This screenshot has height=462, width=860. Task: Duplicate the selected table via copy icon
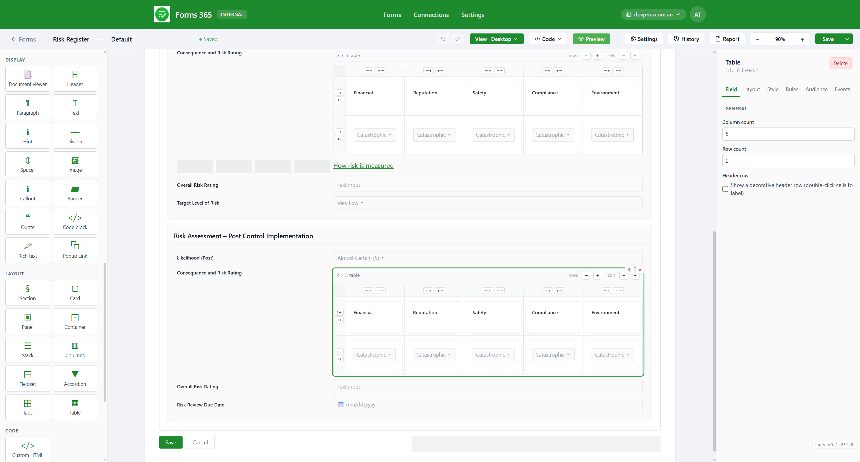[629, 269]
